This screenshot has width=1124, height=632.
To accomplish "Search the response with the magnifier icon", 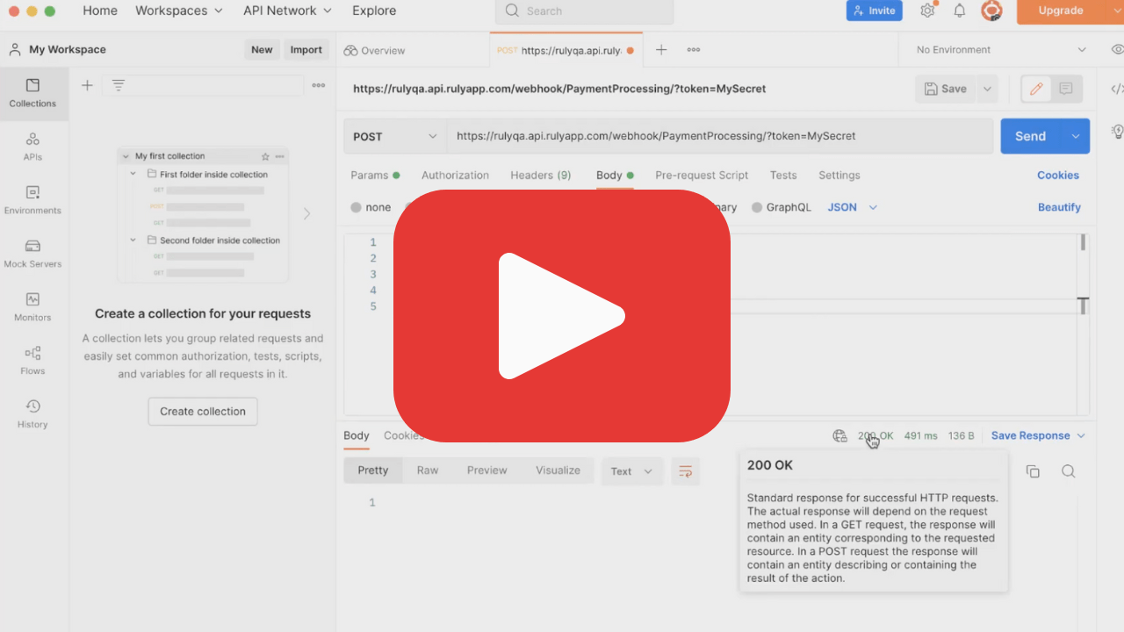I will [x=1068, y=471].
